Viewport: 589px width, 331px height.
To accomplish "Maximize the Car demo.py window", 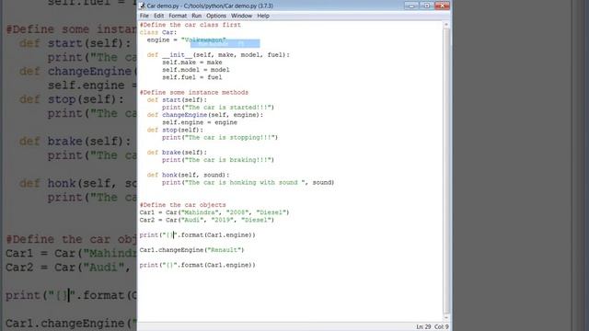I will coord(427,6).
